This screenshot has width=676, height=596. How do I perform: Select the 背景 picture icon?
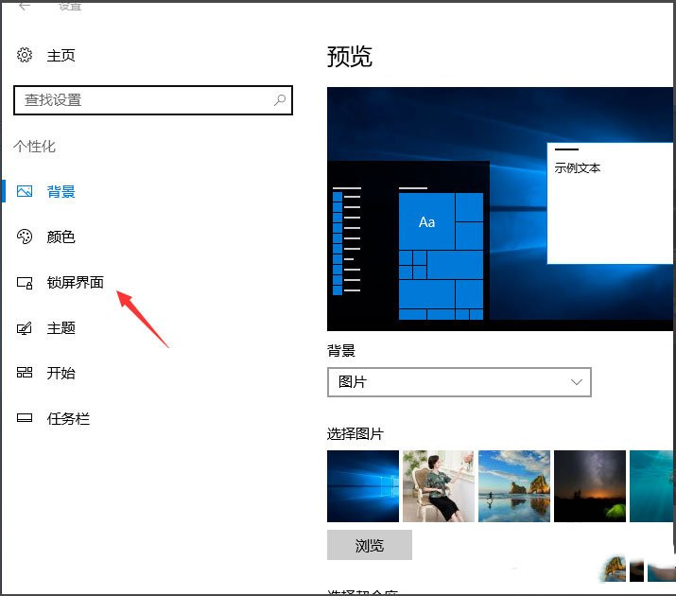tap(25, 191)
